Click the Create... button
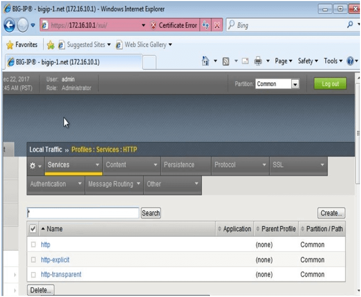 coord(331,213)
